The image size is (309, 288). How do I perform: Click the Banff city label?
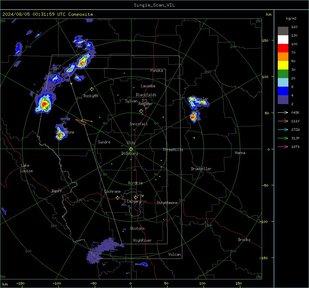pos(57,191)
